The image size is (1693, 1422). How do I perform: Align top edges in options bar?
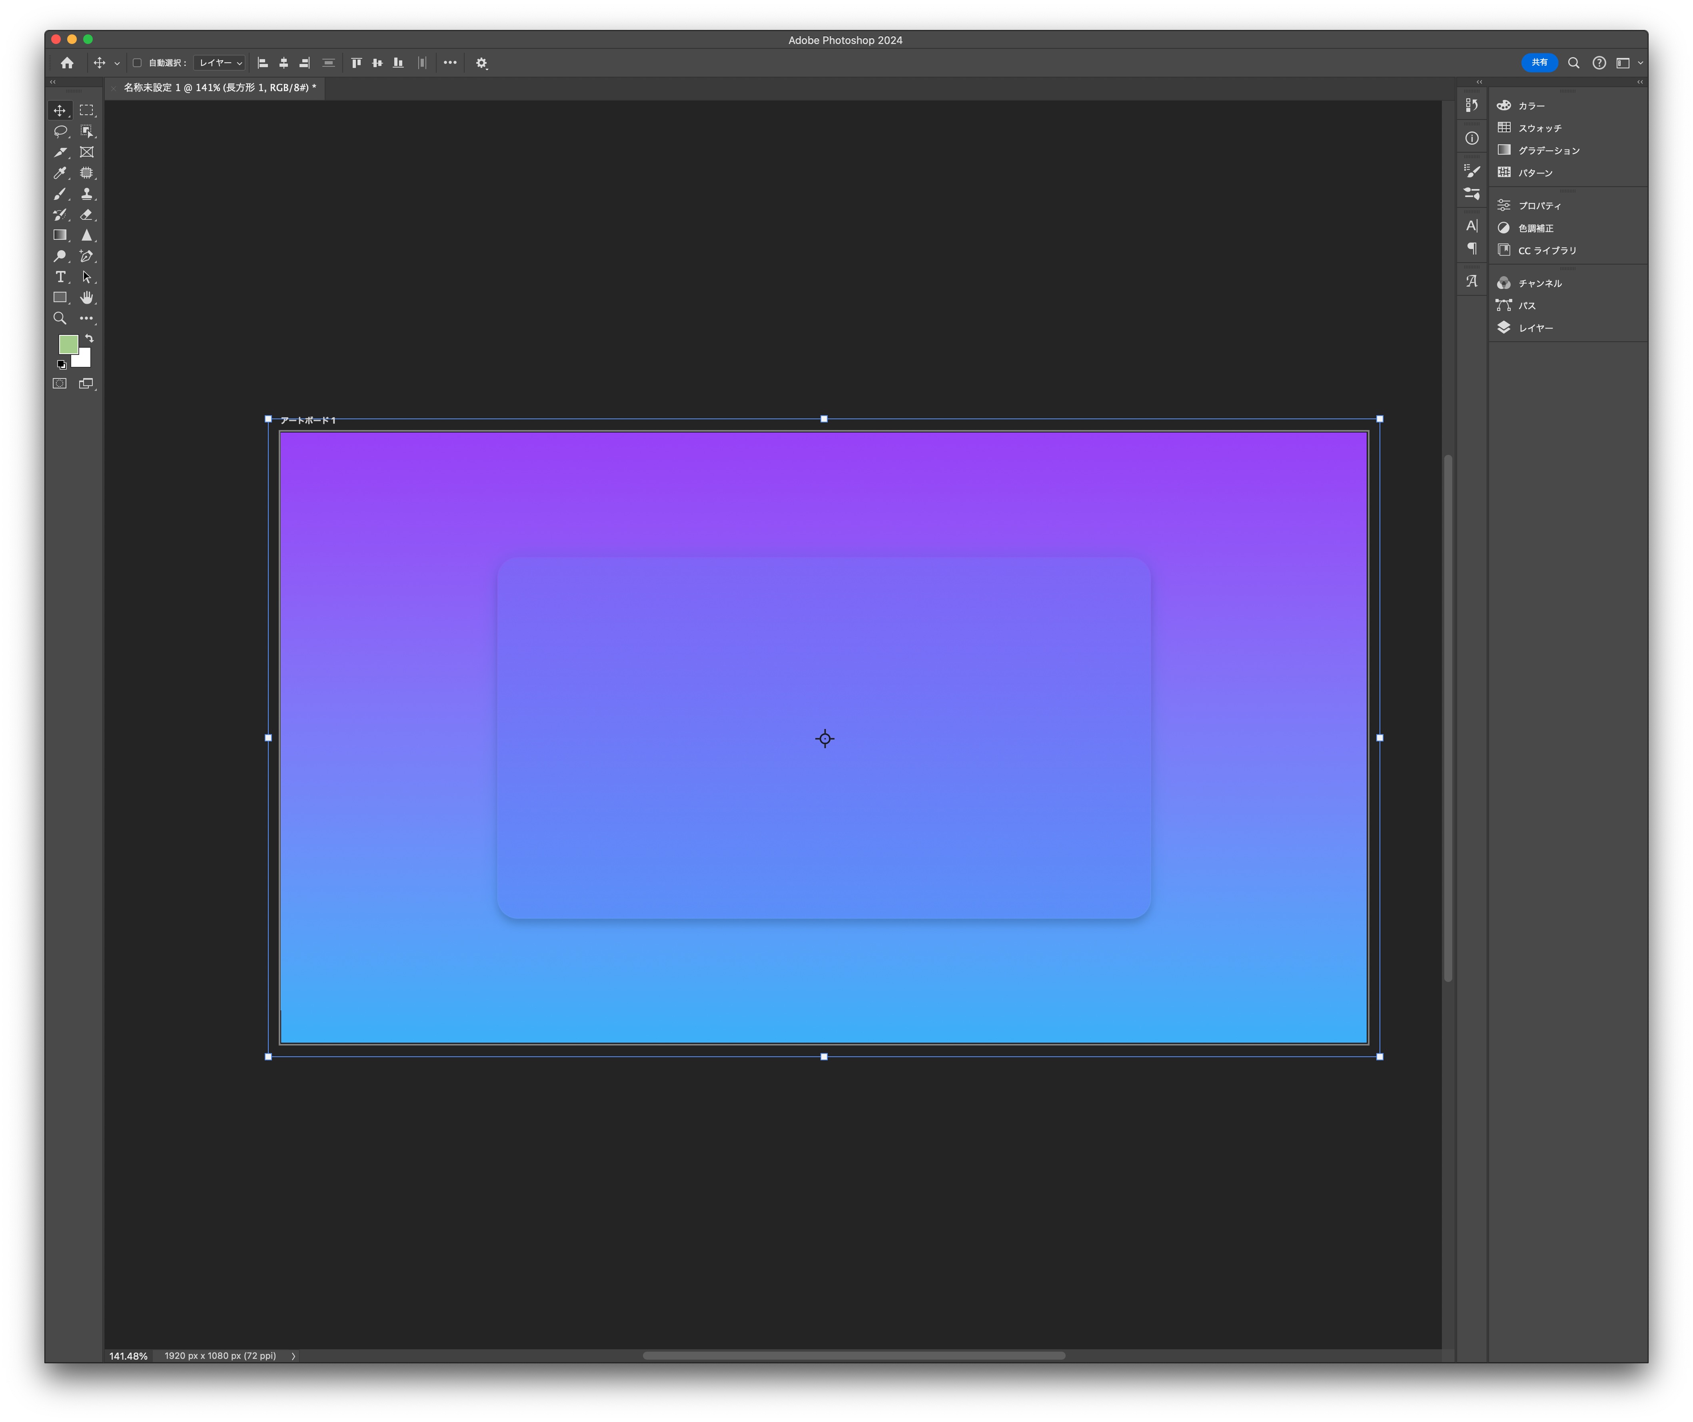357,63
